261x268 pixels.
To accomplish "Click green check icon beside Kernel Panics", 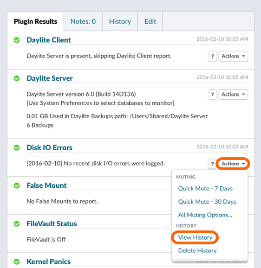I will (17, 262).
